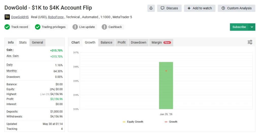Click the Daily 1.16% value
Image resolution: width=260 pixels, height=134 pixels.
(x=59, y=65)
